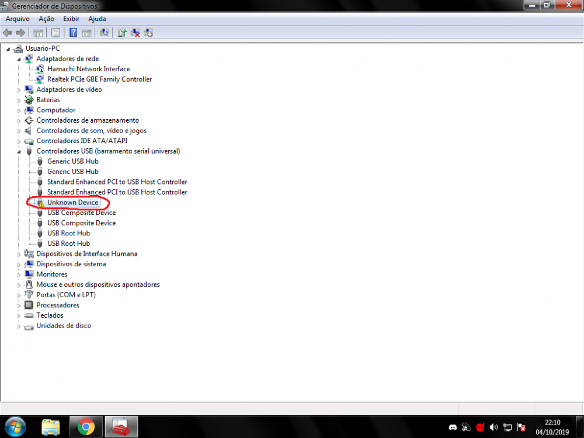Expand the Computador category

click(19, 110)
